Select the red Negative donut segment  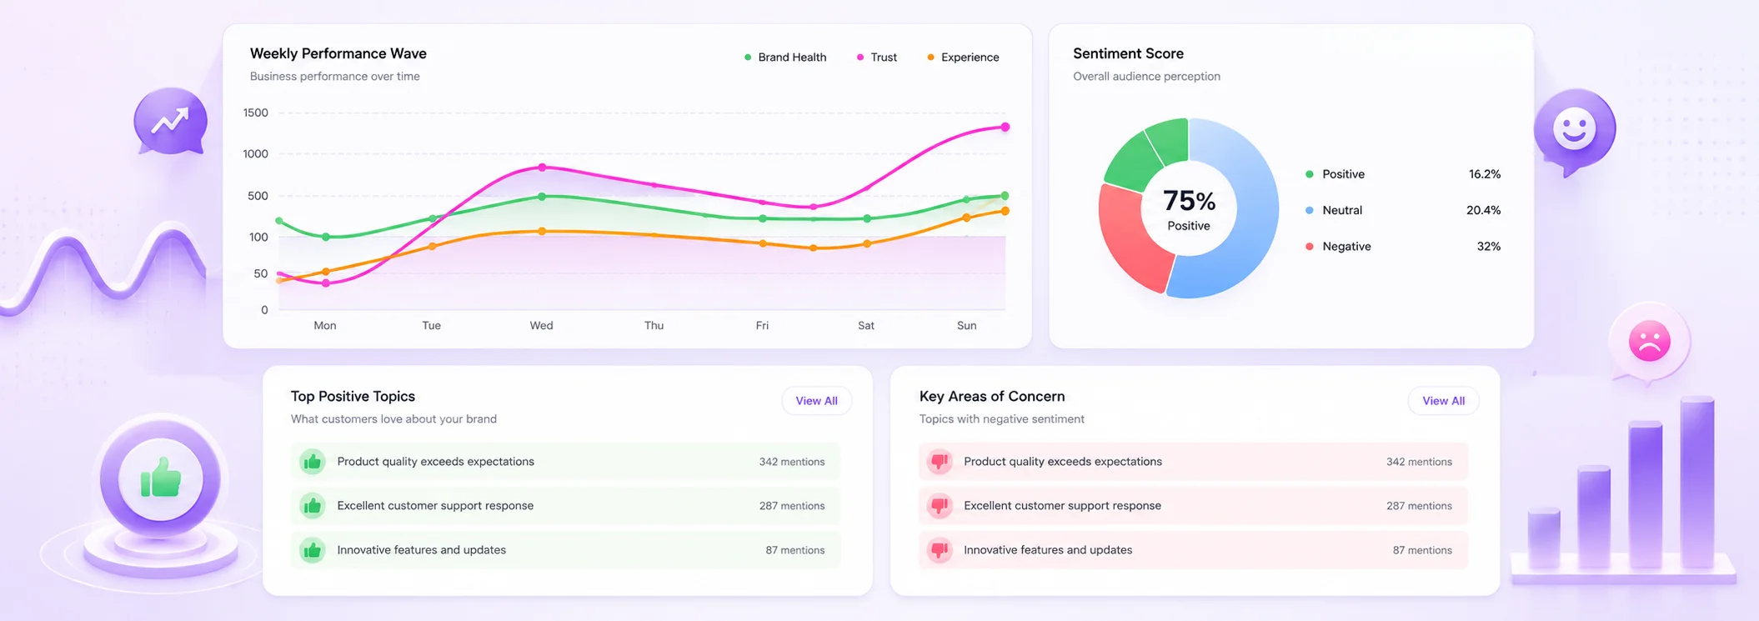pyautogui.click(x=1130, y=242)
